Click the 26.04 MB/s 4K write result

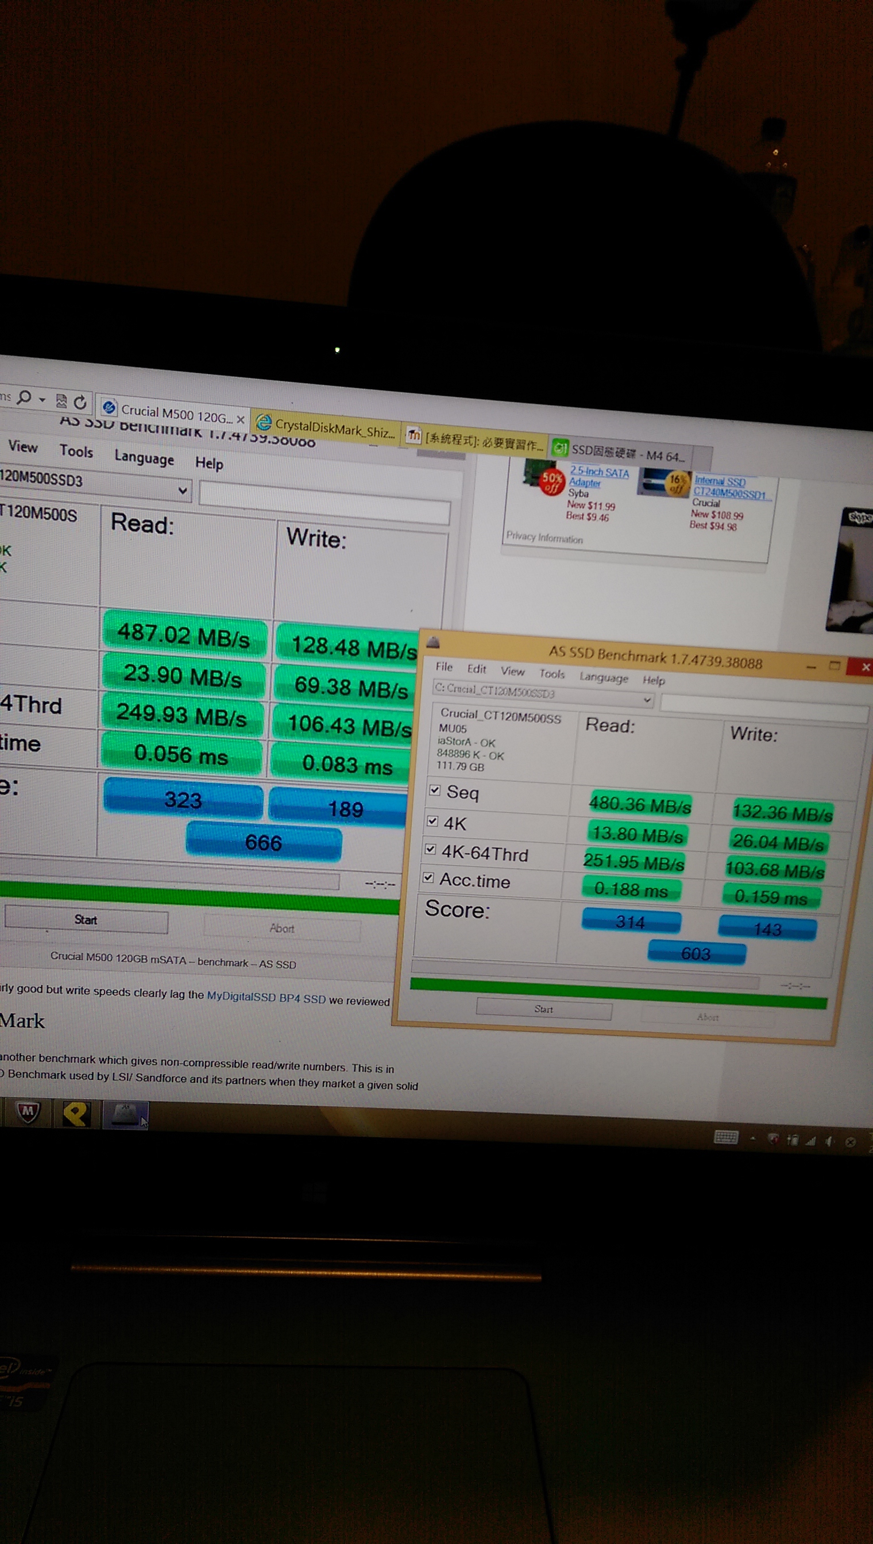point(778,842)
